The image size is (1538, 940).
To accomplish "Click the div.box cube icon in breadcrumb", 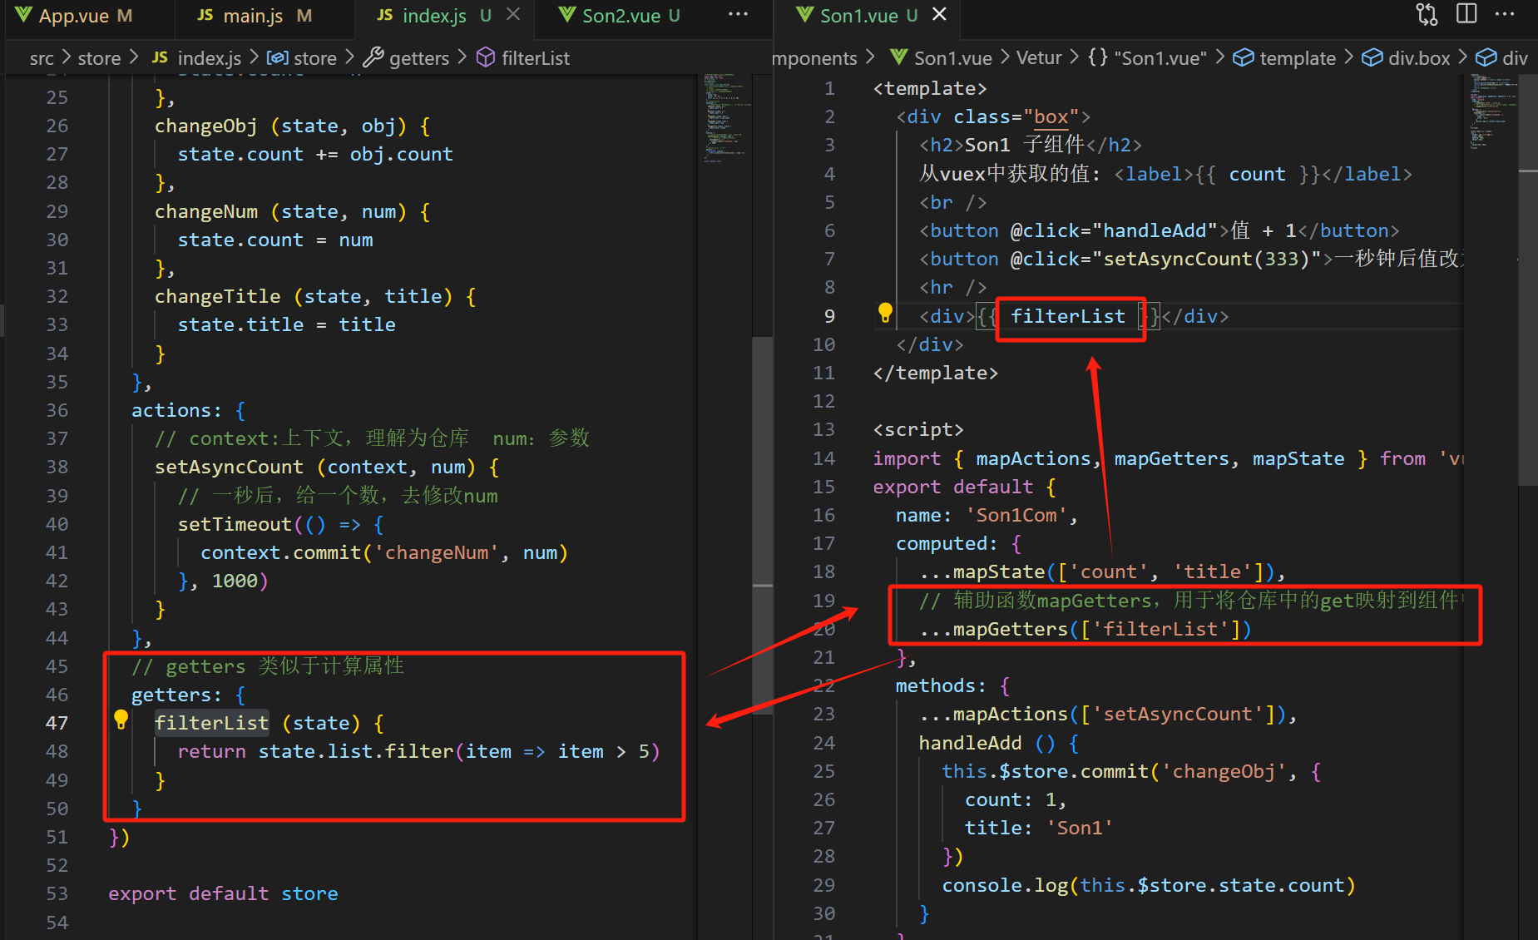I will (x=1372, y=57).
